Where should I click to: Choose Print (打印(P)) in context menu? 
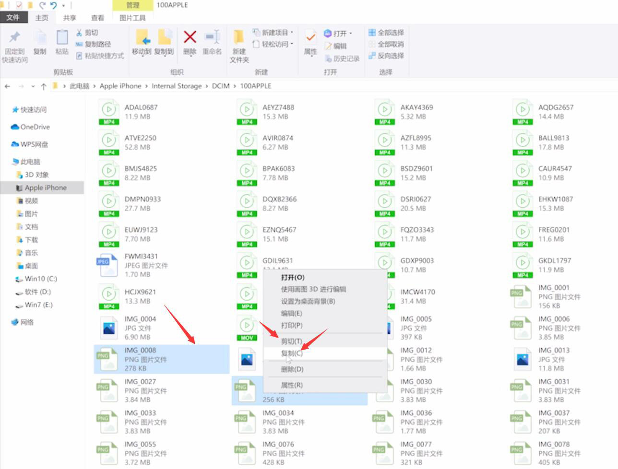(x=325, y=325)
